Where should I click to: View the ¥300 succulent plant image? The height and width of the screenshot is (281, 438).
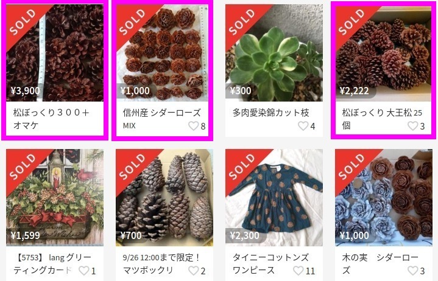(x=274, y=53)
